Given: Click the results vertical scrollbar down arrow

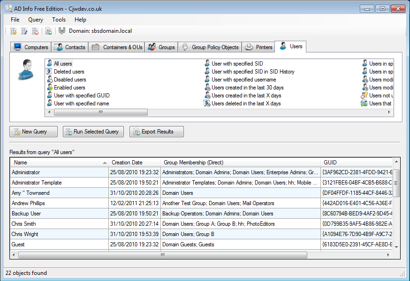Looking at the screenshot, I should (396, 246).
